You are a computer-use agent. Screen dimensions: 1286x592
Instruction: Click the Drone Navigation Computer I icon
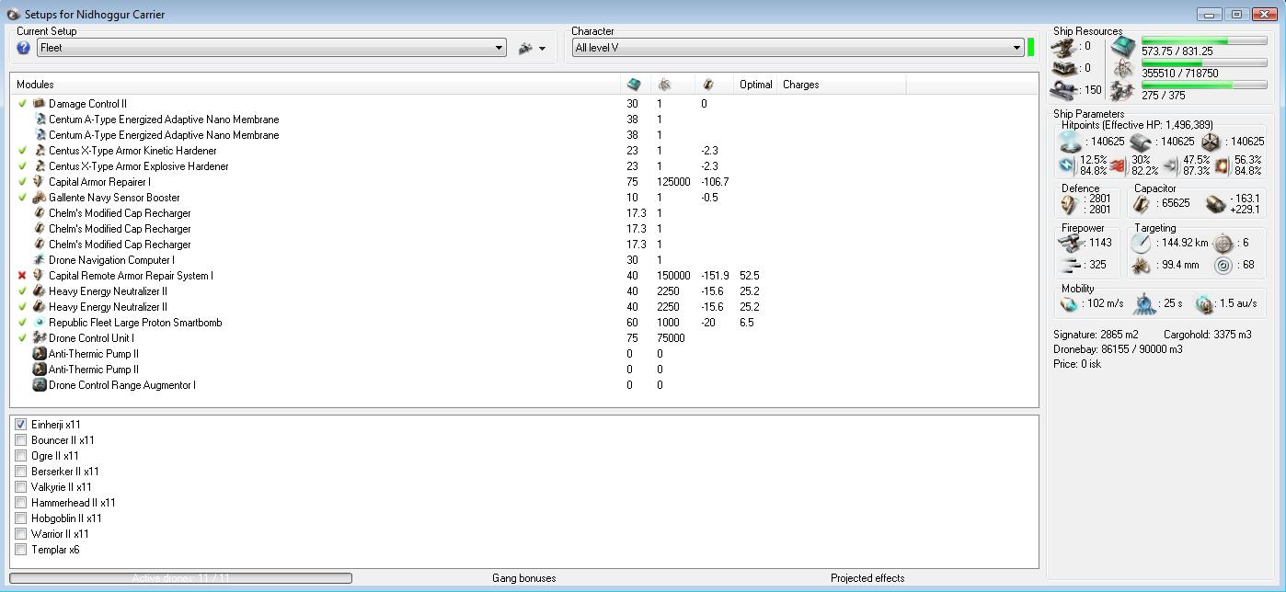coord(40,260)
